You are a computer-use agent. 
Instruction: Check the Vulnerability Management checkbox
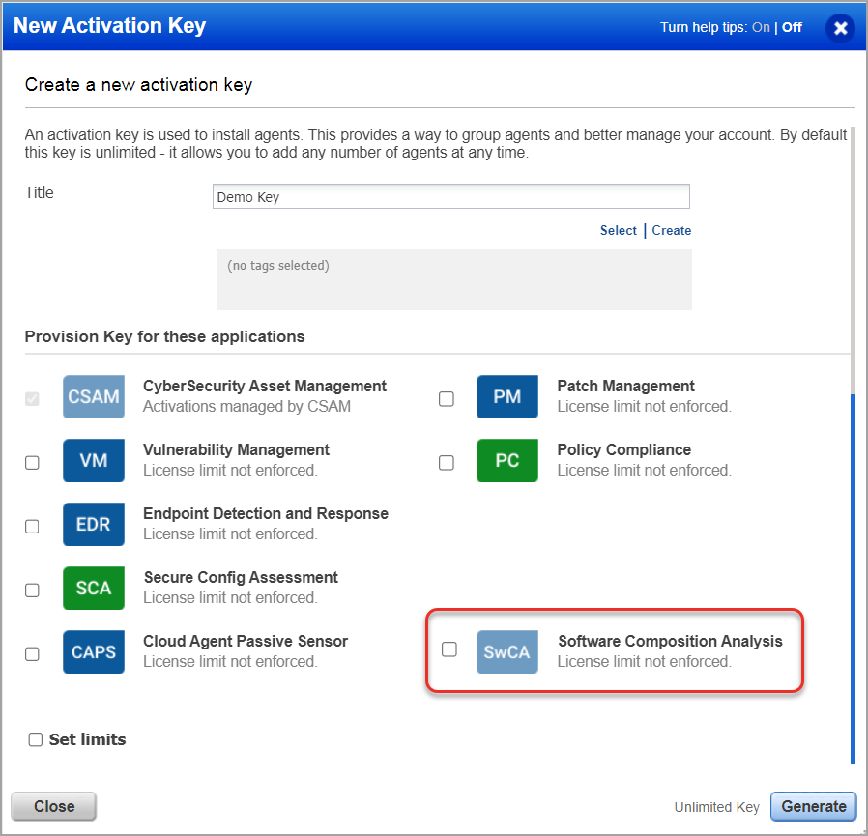[32, 462]
